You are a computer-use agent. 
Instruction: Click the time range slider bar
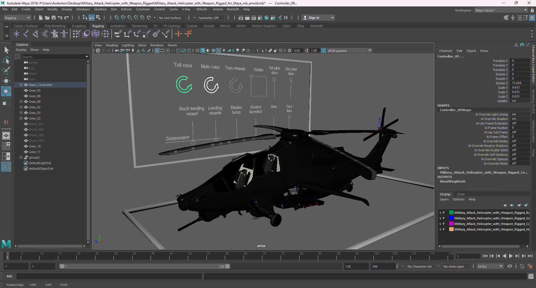click(x=145, y=267)
